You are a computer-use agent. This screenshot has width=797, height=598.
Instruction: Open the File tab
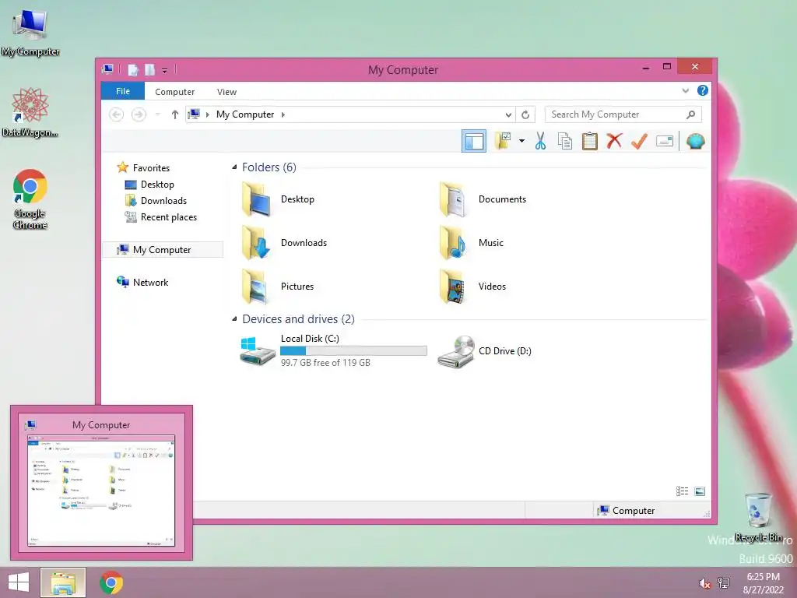(x=123, y=91)
